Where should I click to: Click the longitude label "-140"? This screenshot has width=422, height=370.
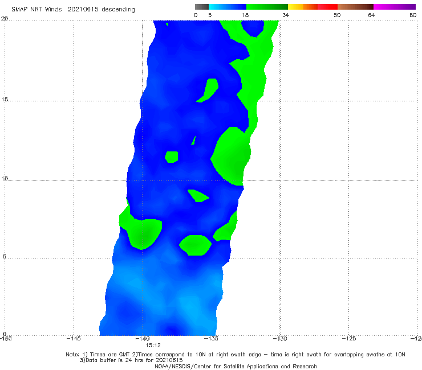(143, 339)
